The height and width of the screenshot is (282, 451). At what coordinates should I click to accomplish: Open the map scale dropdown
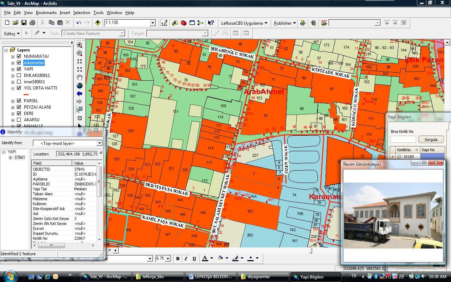click(153, 23)
